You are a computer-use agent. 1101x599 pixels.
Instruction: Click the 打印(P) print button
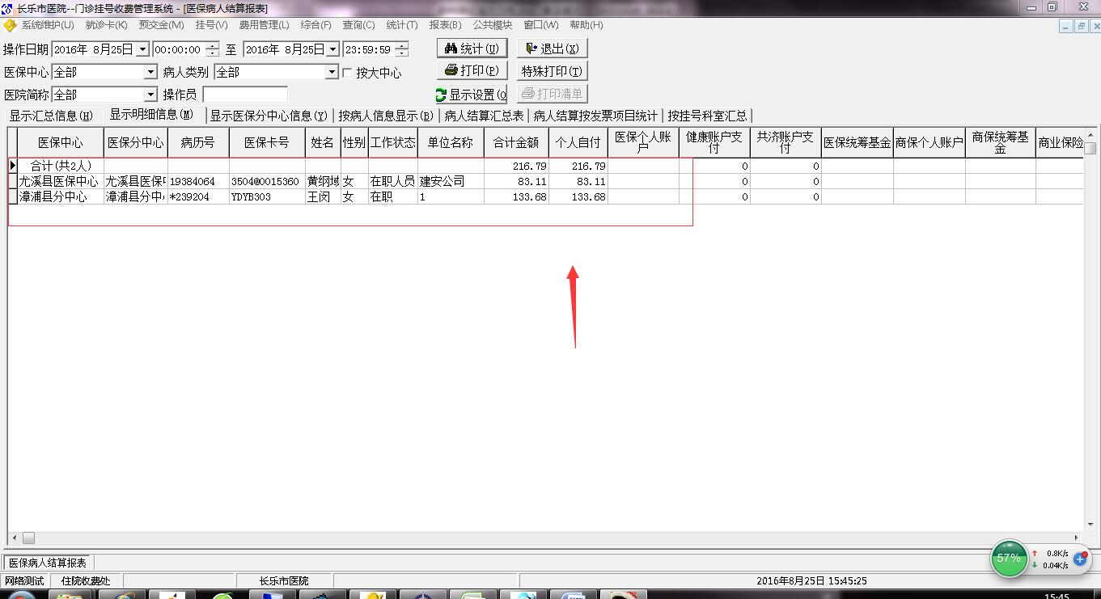pos(472,70)
